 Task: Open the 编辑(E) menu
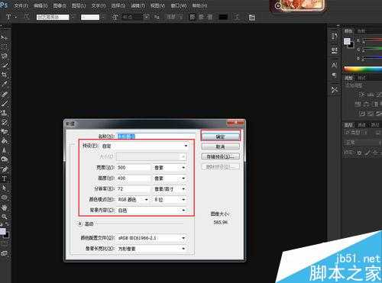(x=40, y=5)
